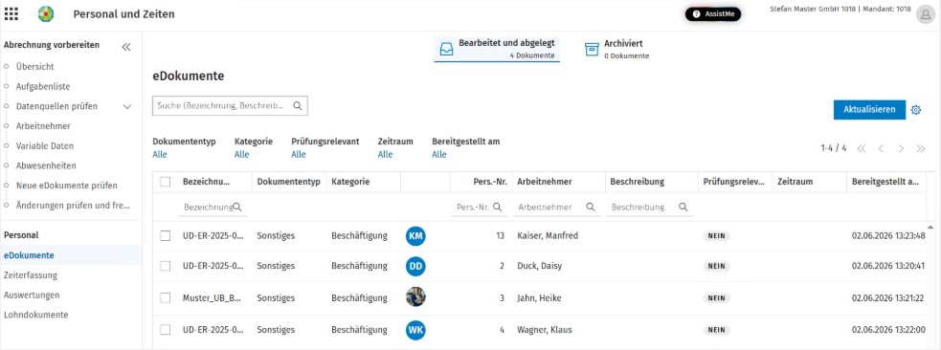Screen dimensions: 941x350
Task: Click the photo avatar of Jahn, Heike
Action: click(x=415, y=297)
